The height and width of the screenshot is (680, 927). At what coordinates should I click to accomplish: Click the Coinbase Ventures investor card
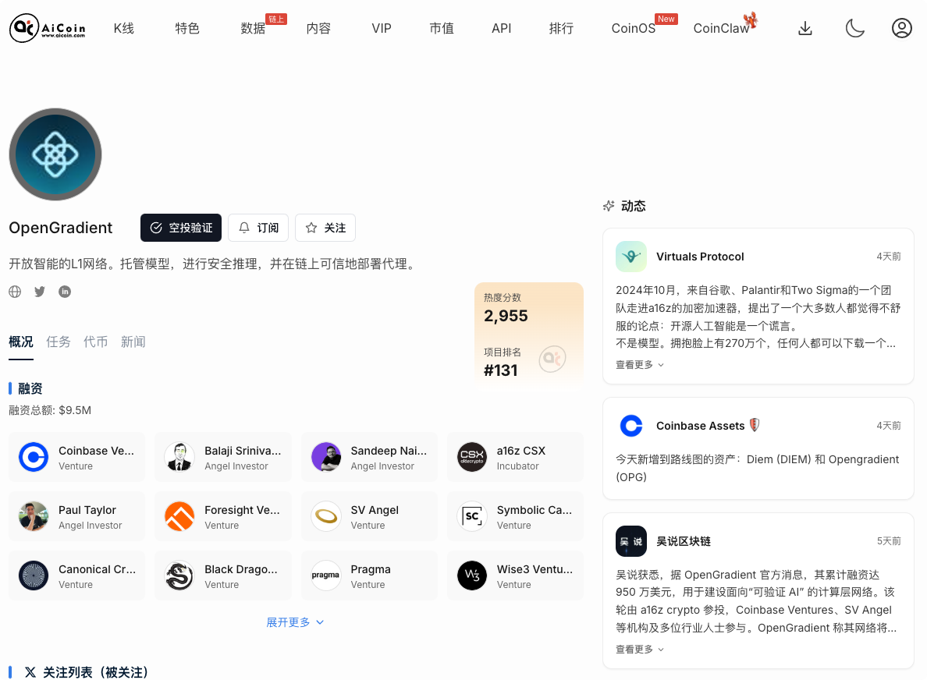[x=76, y=456]
